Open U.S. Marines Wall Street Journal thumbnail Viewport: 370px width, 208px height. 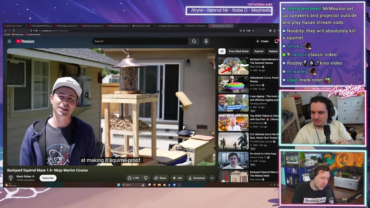[x=233, y=141]
